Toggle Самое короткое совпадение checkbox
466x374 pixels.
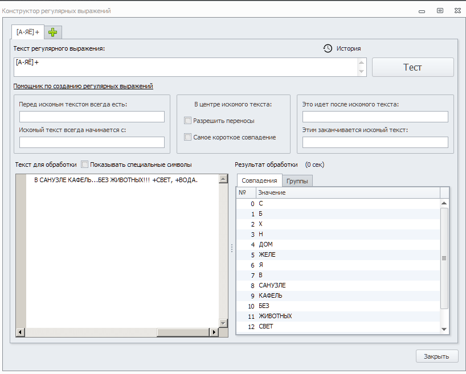pos(188,137)
